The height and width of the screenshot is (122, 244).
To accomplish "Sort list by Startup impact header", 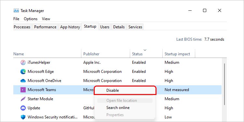I will click(177, 54).
